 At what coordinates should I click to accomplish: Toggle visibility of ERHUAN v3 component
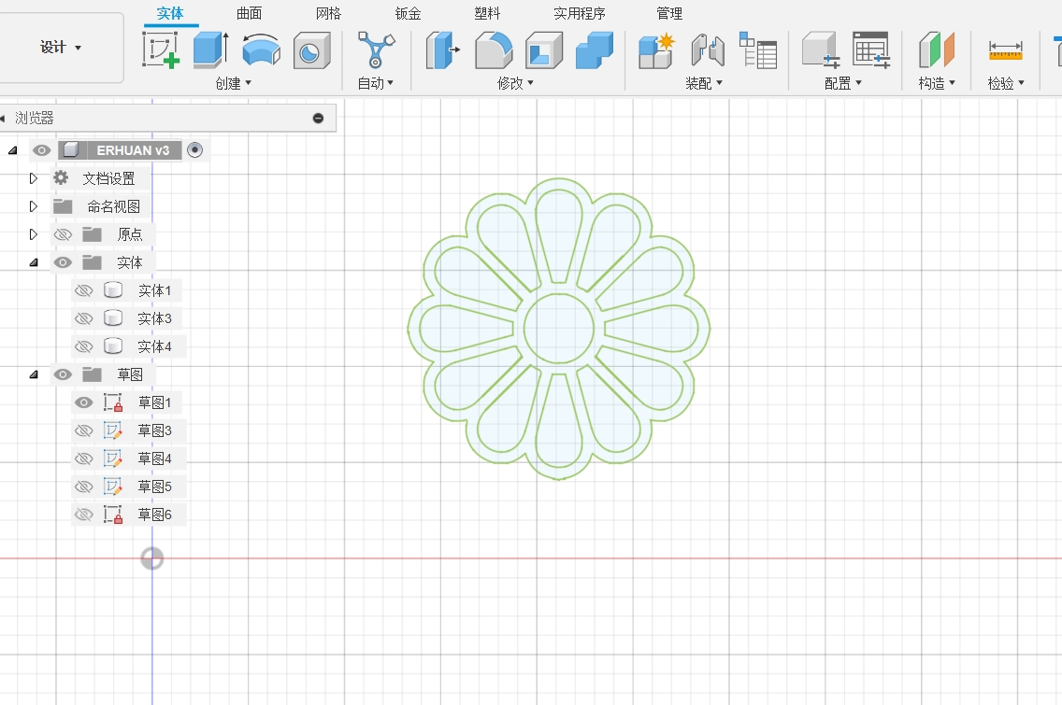click(x=41, y=150)
